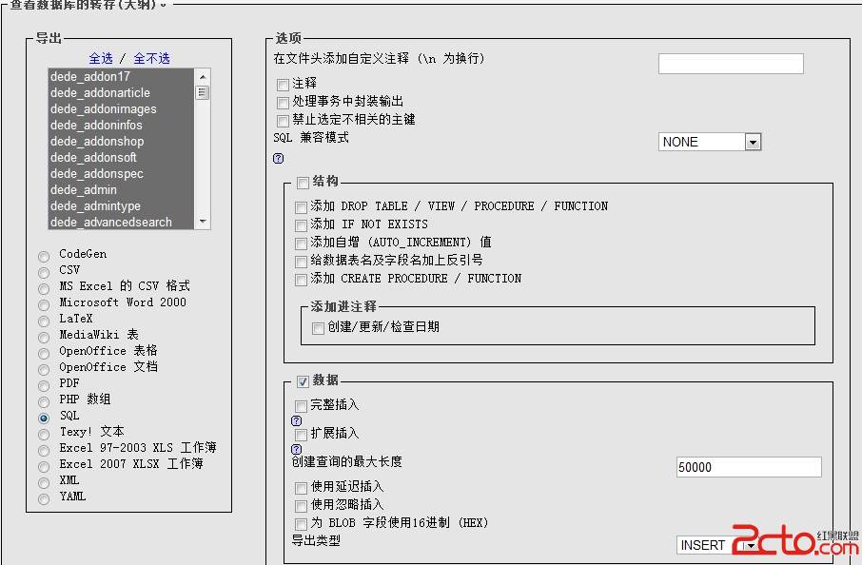Choose Microsoft Word 2000 format
862x565 pixels.
44,305
